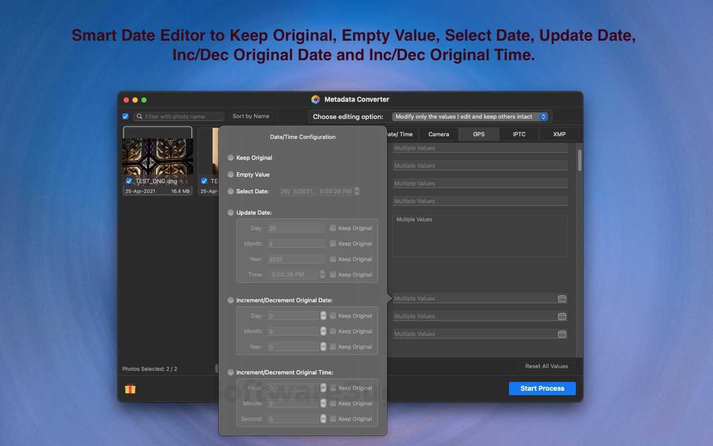Click the gift box icon
The image size is (713, 446).
pos(130,389)
